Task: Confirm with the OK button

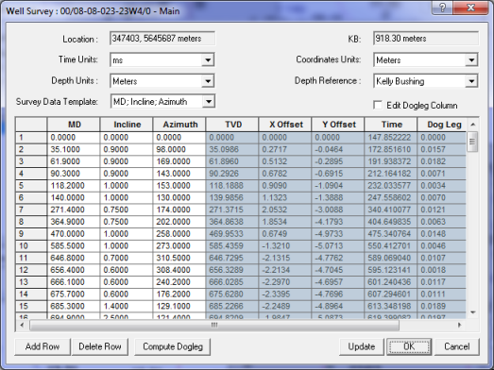Action: tap(409, 346)
